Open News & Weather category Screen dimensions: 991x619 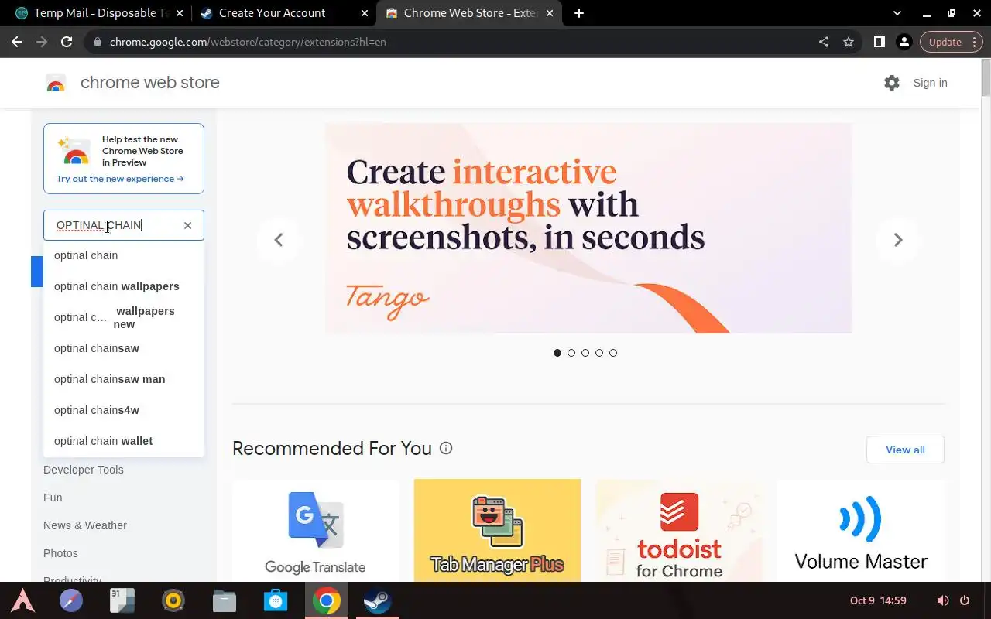point(85,525)
